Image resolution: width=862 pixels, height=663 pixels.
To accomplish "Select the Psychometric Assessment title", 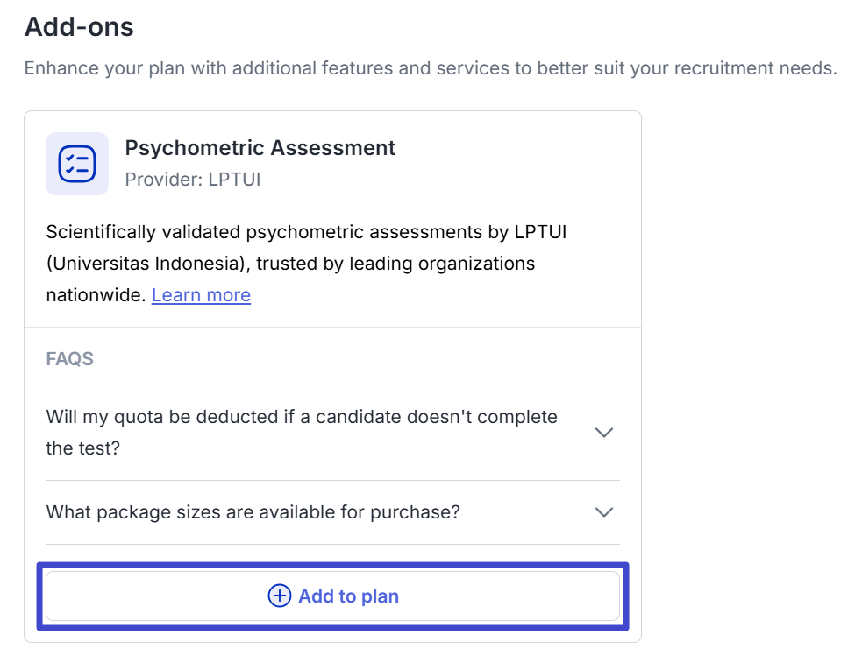I will point(260,148).
